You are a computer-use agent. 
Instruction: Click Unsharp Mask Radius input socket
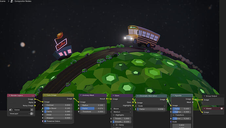(79, 105)
